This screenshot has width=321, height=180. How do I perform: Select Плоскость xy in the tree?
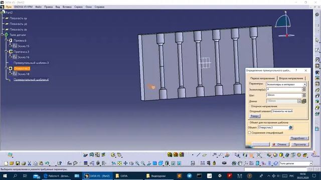18,18
